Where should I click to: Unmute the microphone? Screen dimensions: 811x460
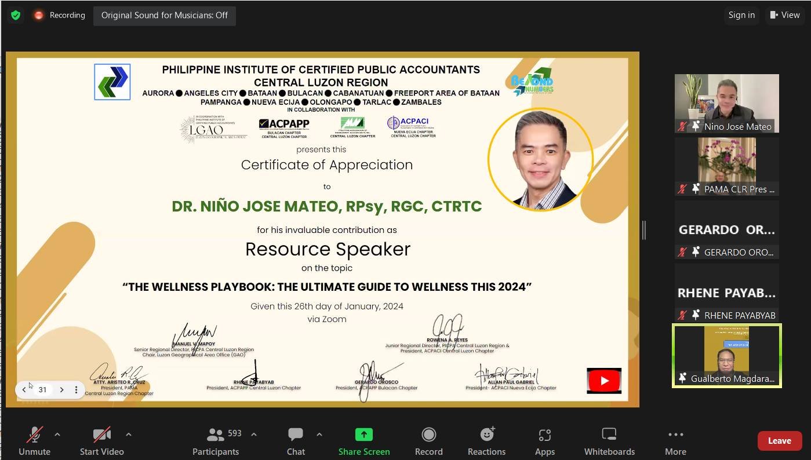coord(34,441)
